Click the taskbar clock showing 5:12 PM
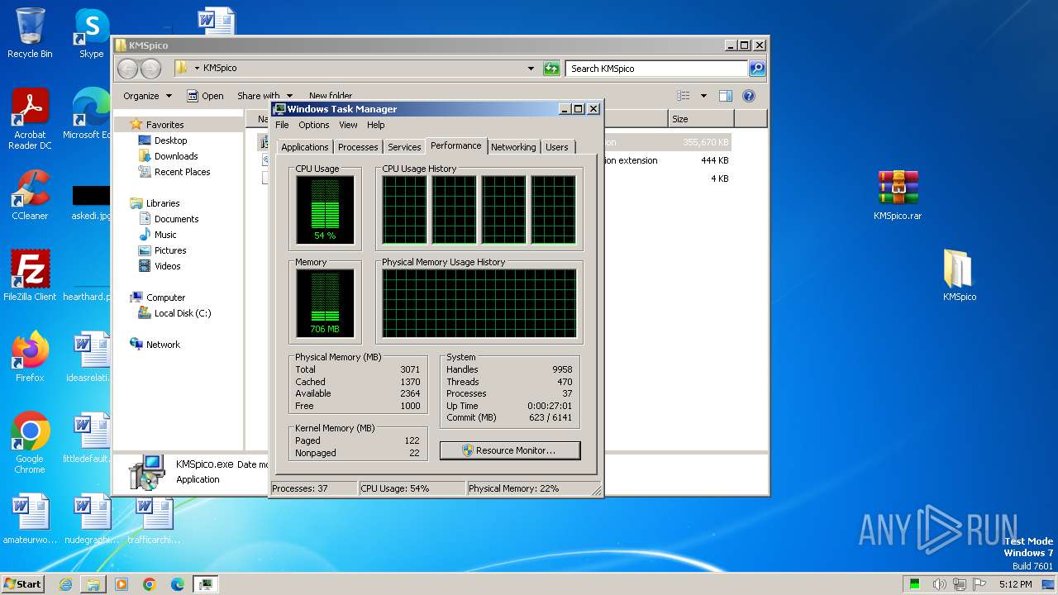 pyautogui.click(x=1015, y=584)
